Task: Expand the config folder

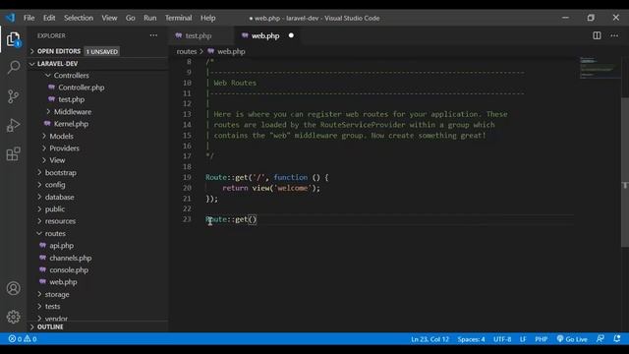Action: tap(55, 185)
